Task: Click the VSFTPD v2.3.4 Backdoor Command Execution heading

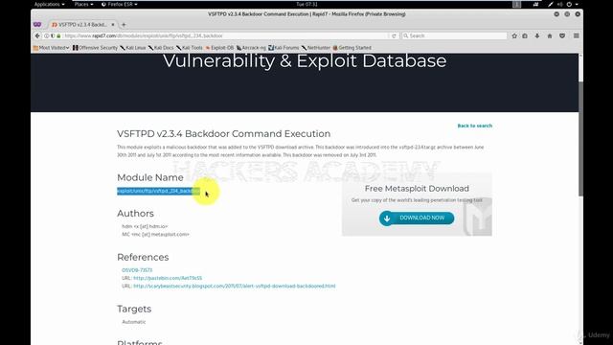Action: tap(223, 134)
